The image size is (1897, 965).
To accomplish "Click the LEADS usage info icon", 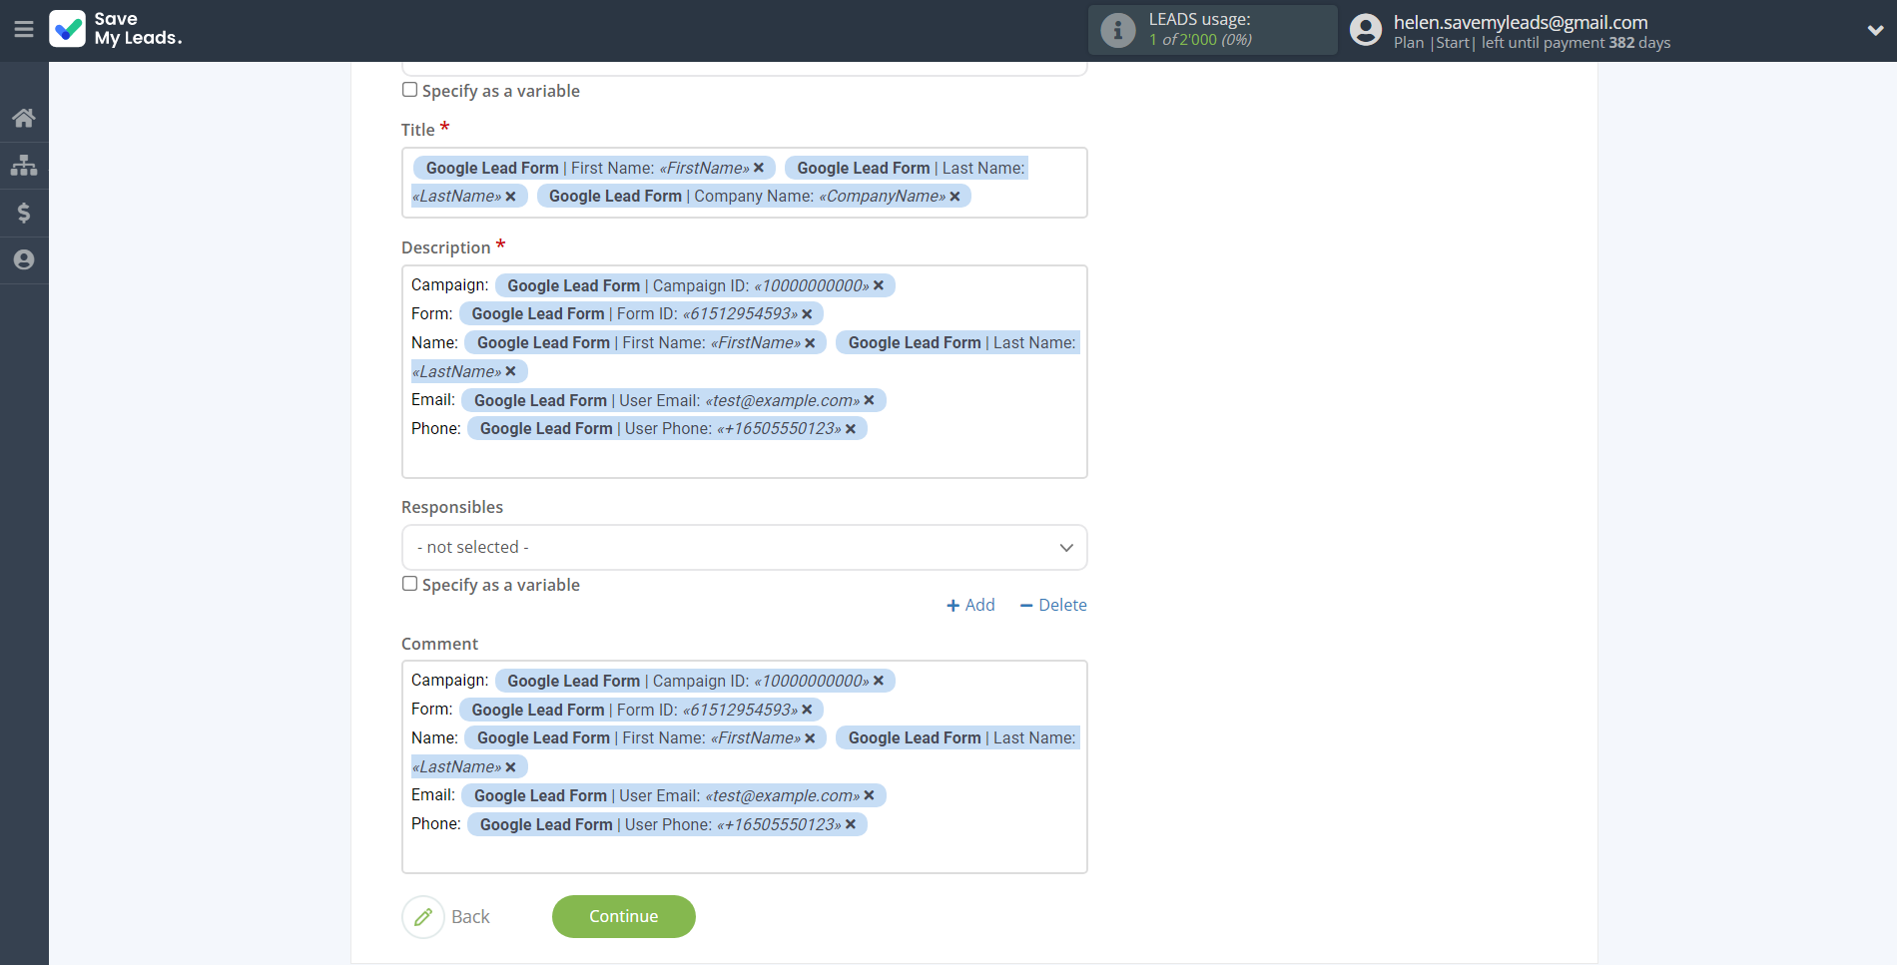I will point(1118,30).
